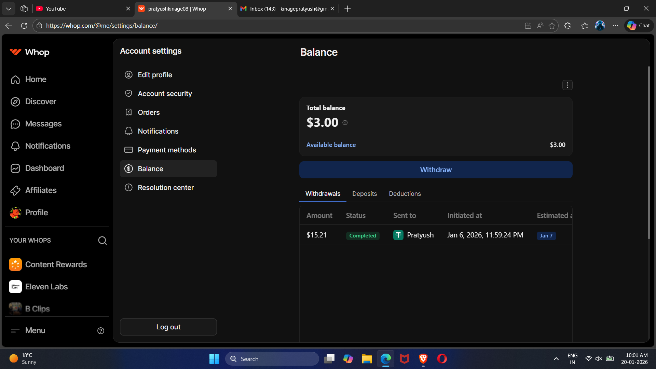The width and height of the screenshot is (656, 369).
Task: Click the info icon next to $3.00
Action: (345, 123)
